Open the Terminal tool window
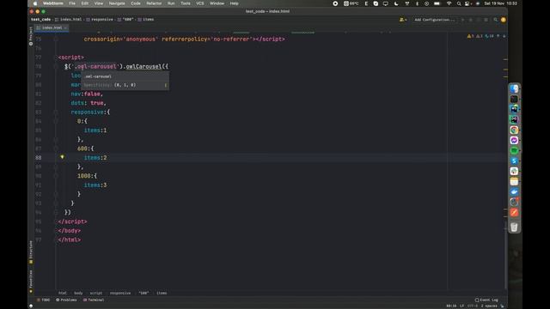 94,300
